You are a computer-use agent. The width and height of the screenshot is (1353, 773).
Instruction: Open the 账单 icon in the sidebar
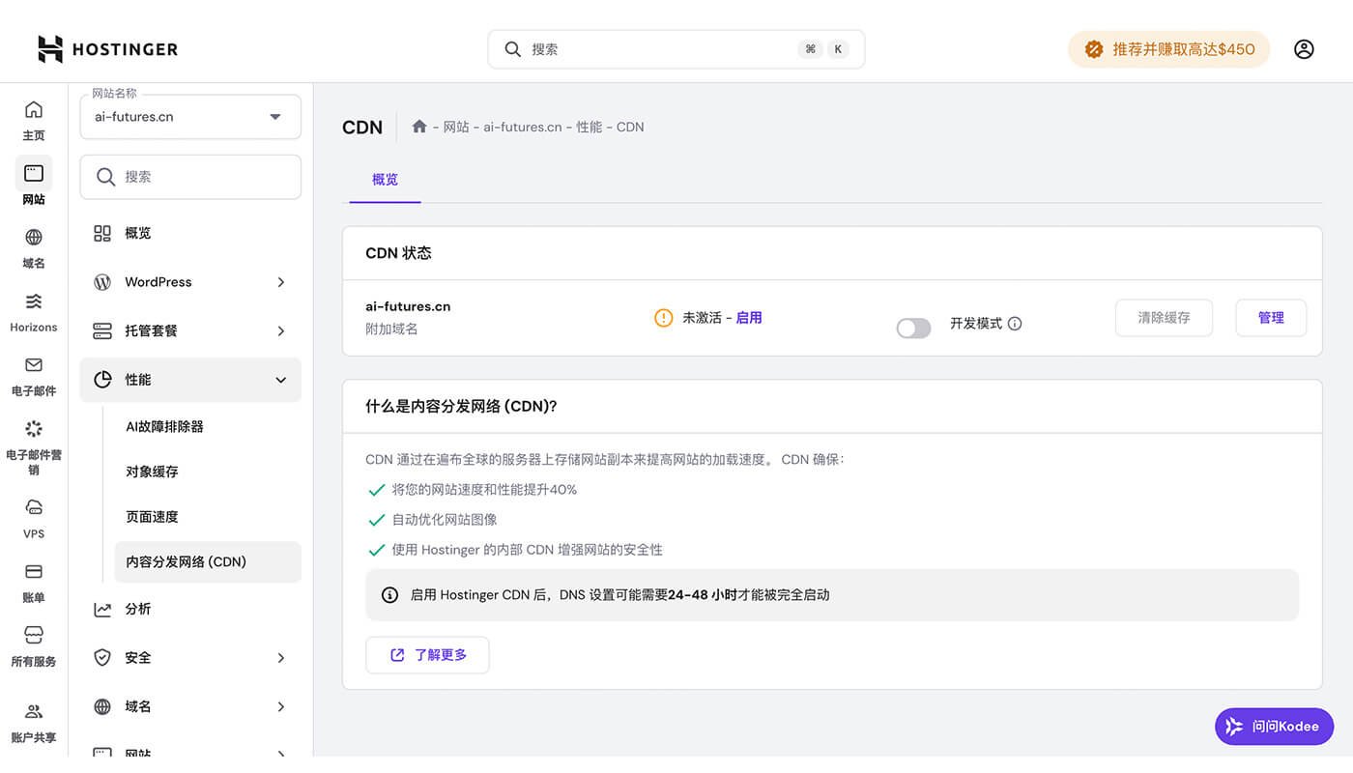point(33,581)
